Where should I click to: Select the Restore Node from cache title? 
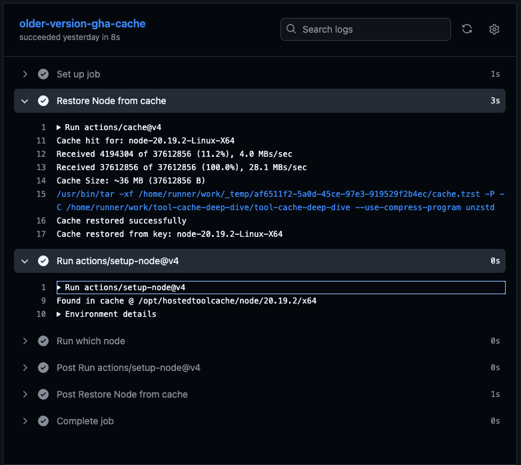(111, 101)
